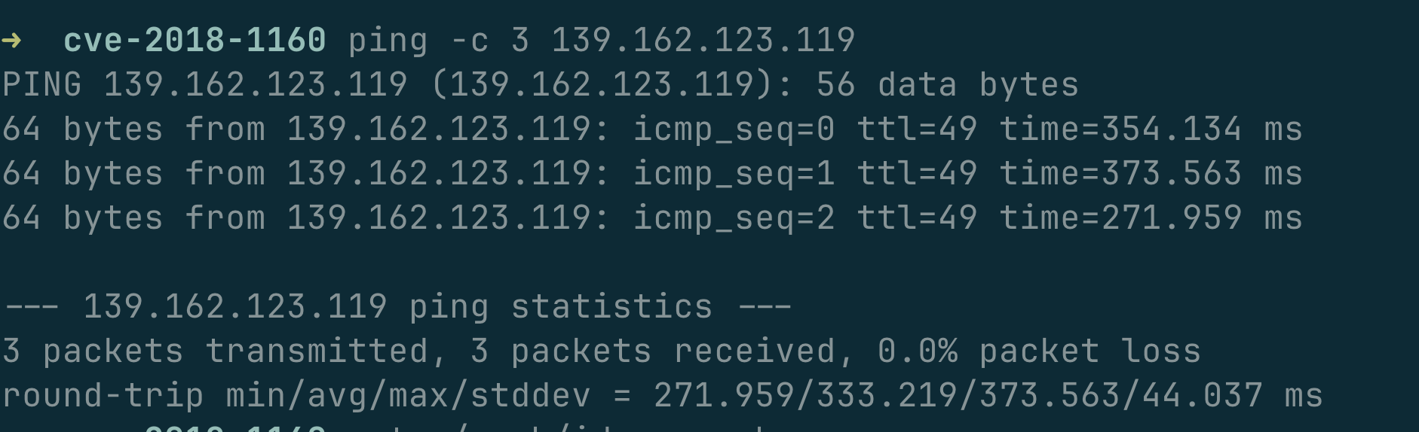This screenshot has width=1419, height=432.
Task: Click the green prompt arrow icon
Action: (x=11, y=40)
